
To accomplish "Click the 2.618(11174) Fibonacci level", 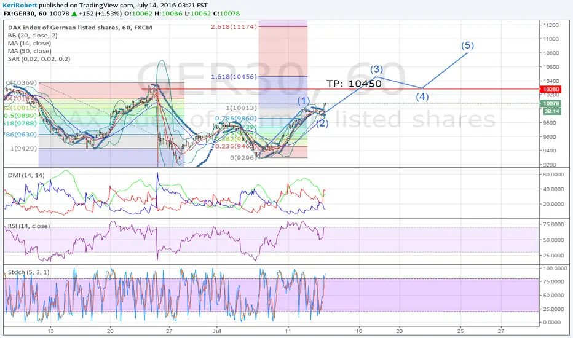I will [x=234, y=26].
